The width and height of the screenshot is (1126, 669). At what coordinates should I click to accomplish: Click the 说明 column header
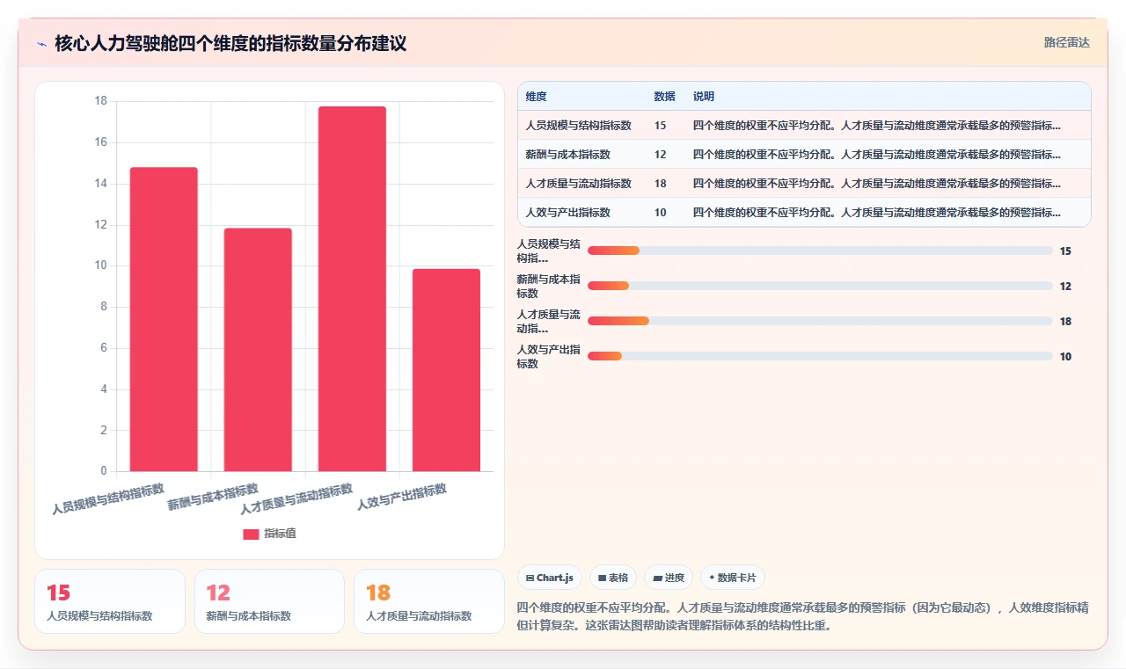point(704,97)
